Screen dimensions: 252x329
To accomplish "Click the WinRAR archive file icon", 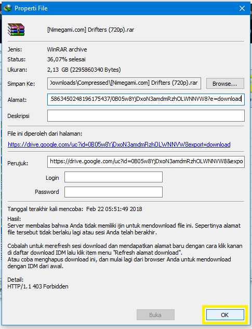I will 16,30.
